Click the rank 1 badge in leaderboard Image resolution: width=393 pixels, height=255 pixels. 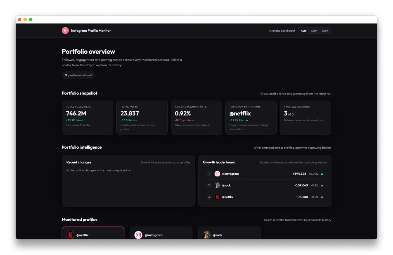209,174
